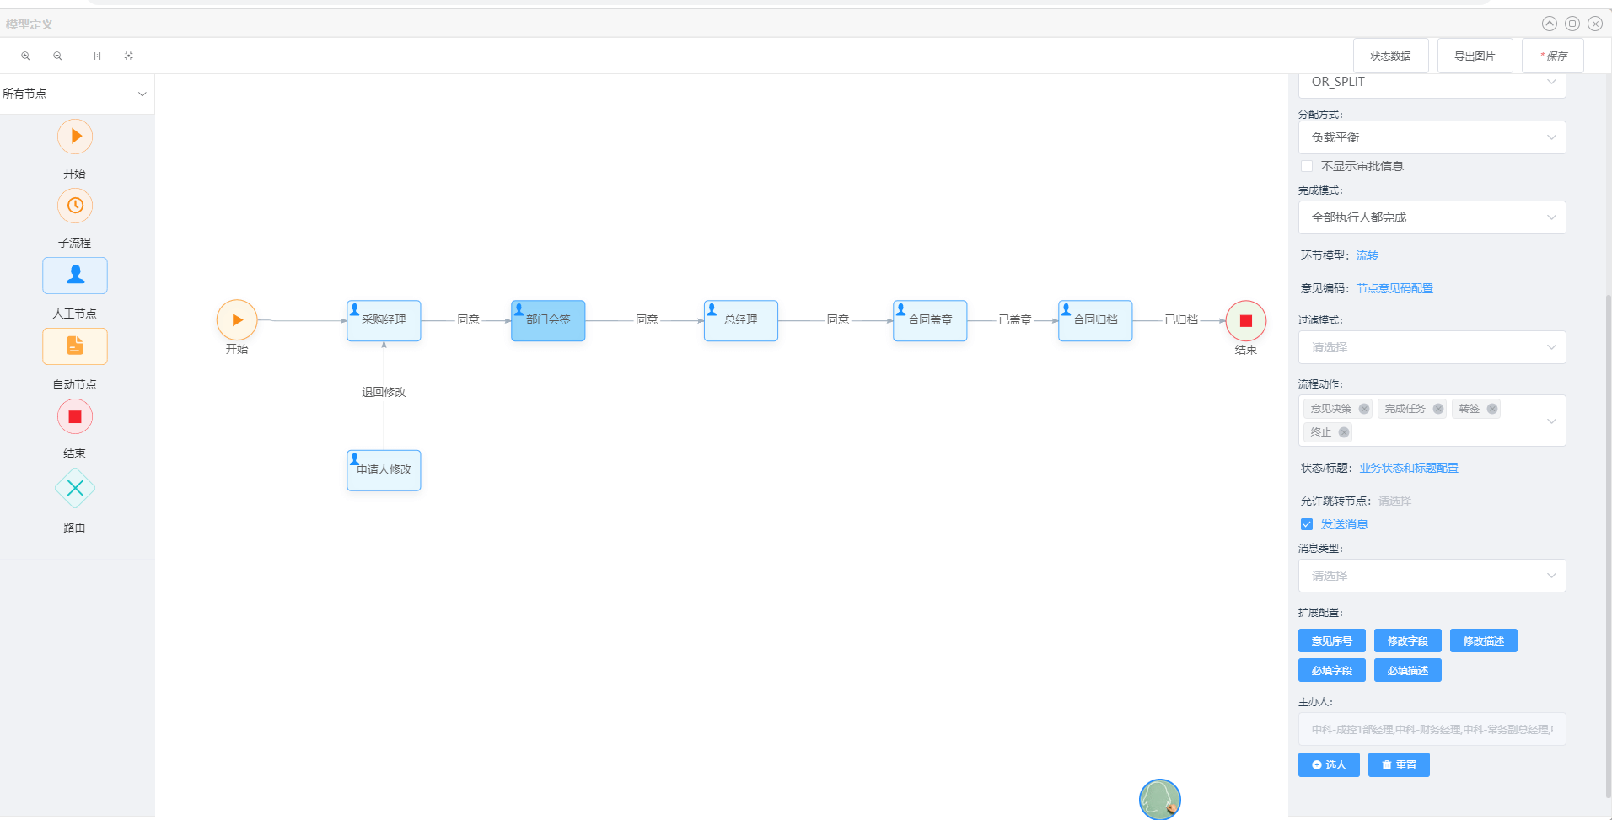This screenshot has width=1612, height=820.
Task: Click the fit-to-center canvas icon
Action: (128, 56)
